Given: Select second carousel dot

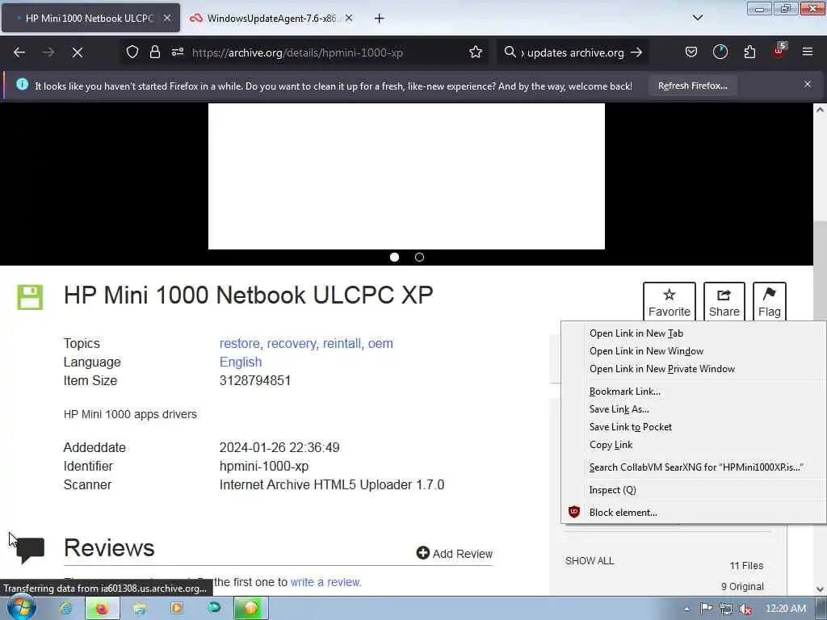Looking at the screenshot, I should 419,258.
